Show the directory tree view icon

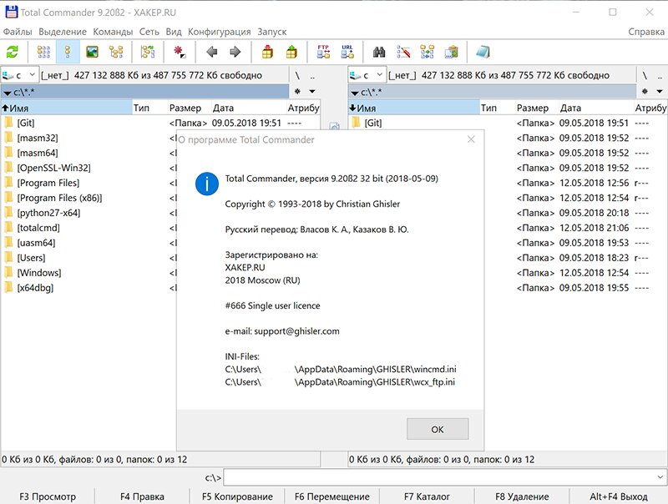tap(116, 52)
